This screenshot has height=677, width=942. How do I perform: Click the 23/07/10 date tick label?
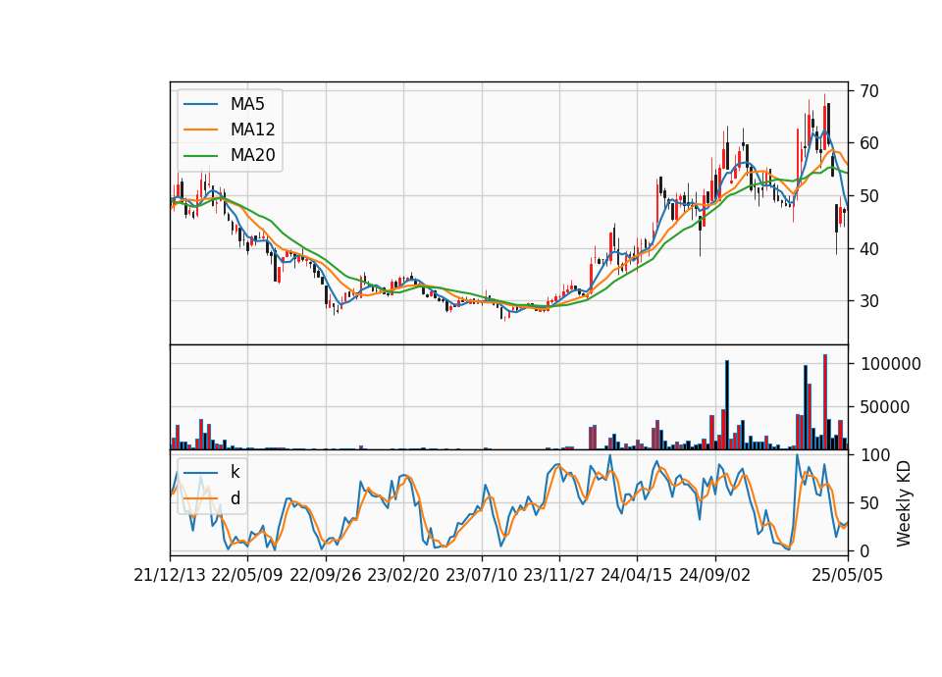(481, 575)
